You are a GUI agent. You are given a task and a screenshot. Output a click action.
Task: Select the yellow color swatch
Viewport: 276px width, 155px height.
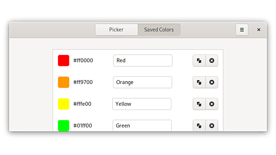[x=63, y=104]
